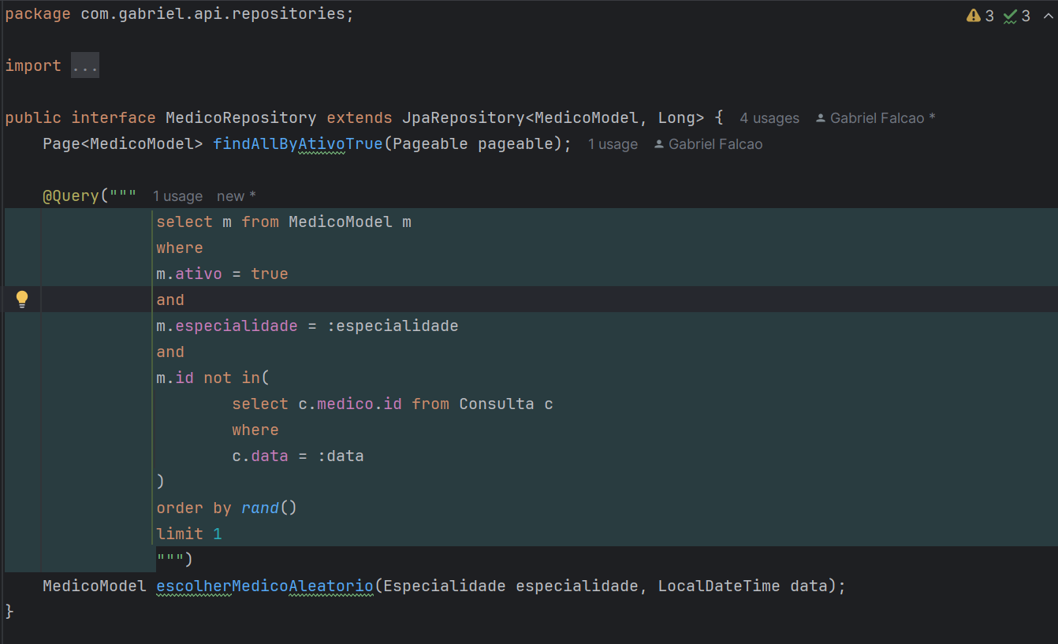The image size is (1058, 644).
Task: Click the 'c.data = :data' line
Action: [x=298, y=456]
